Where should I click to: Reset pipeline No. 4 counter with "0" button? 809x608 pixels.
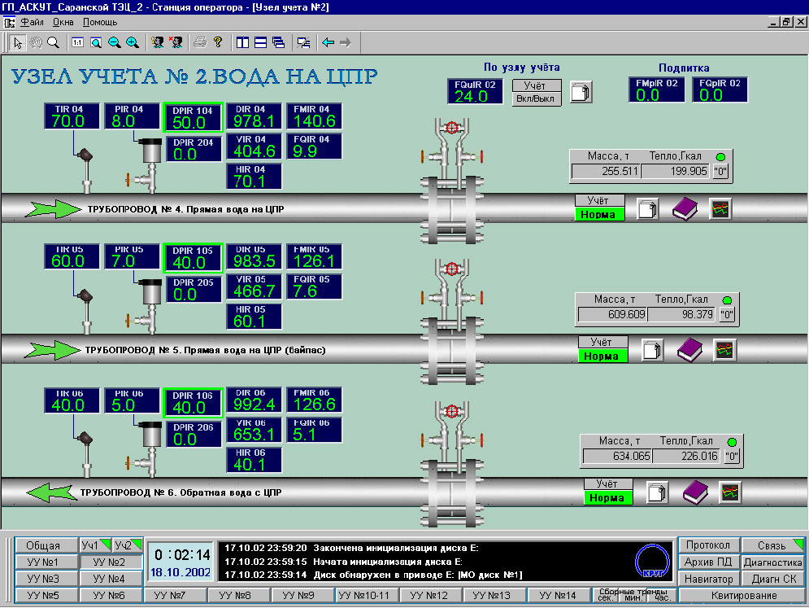[720, 171]
